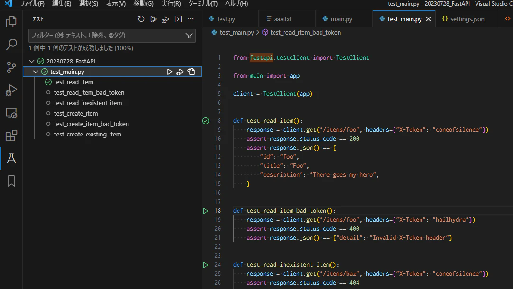Open the Explorer view in activity bar
The width and height of the screenshot is (513, 289).
(x=11, y=22)
